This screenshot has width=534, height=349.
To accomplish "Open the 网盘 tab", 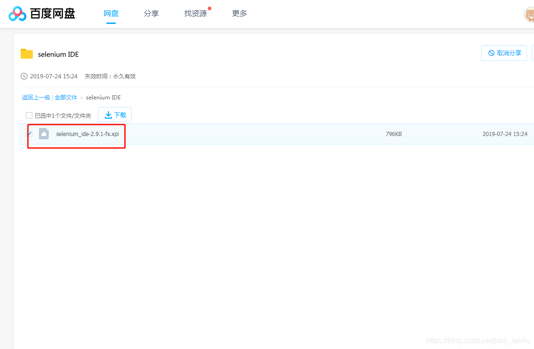I will [x=111, y=13].
